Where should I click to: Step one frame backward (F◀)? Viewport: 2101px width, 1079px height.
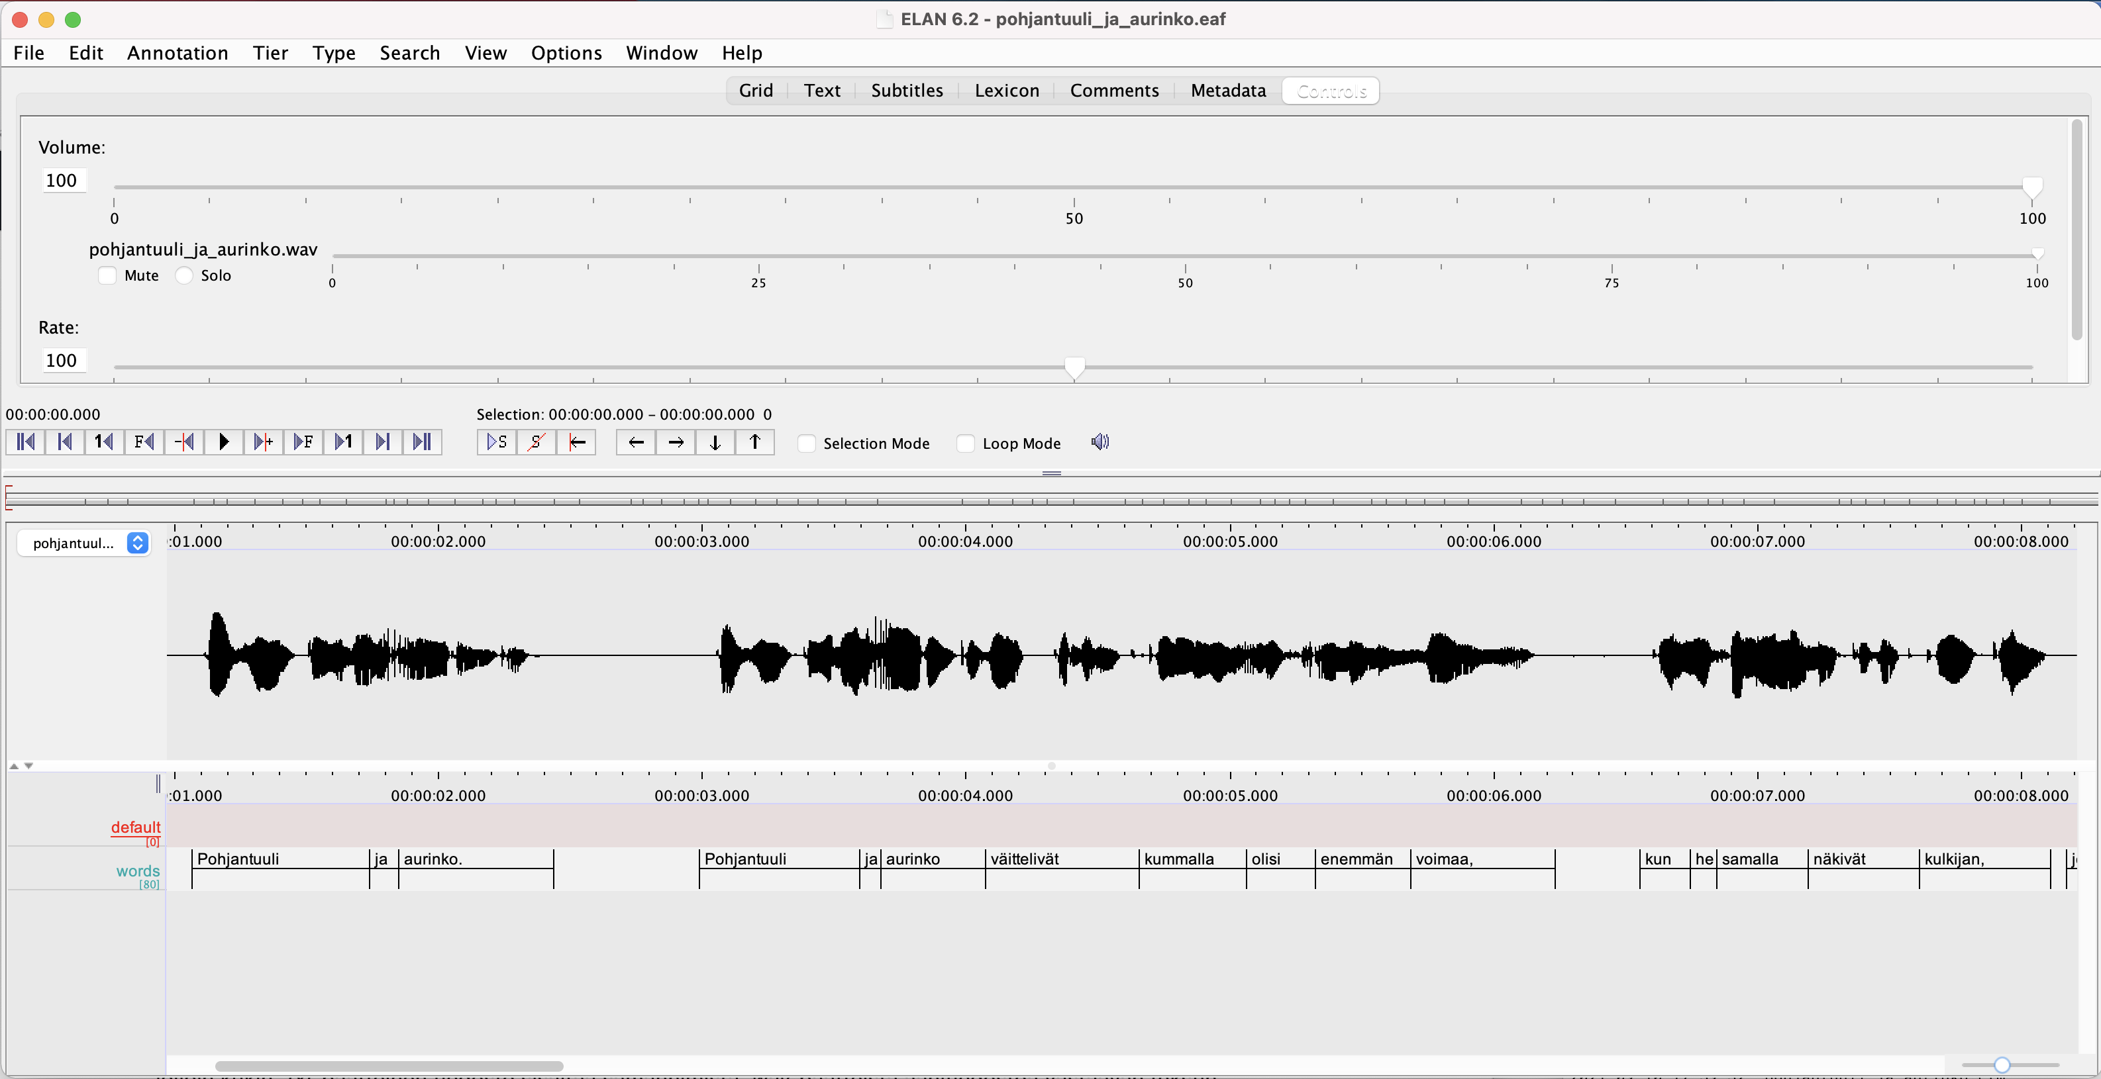144,442
